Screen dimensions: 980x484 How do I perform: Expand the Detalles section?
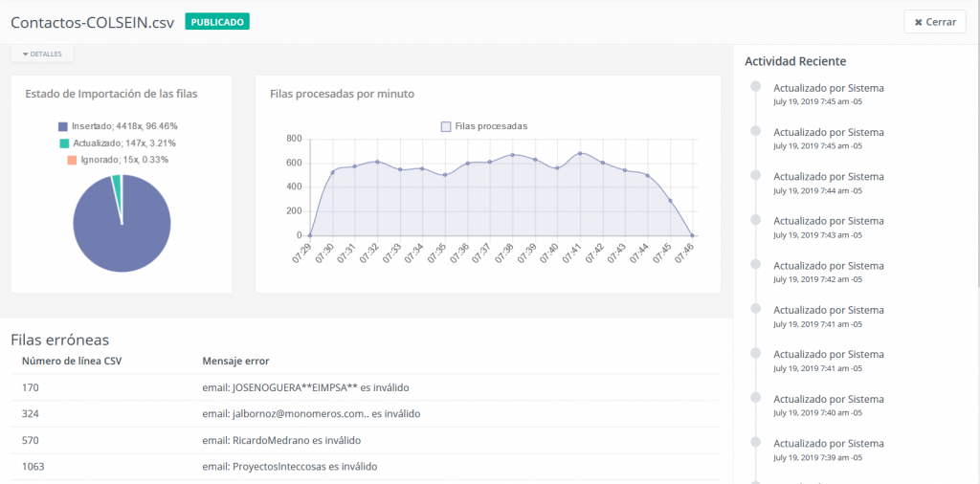(42, 55)
